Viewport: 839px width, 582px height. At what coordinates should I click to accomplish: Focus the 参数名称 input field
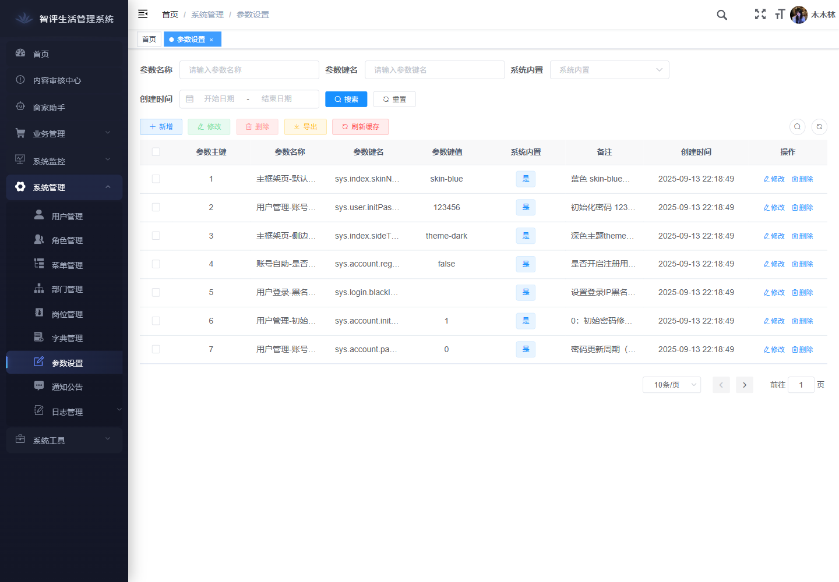[x=249, y=70]
